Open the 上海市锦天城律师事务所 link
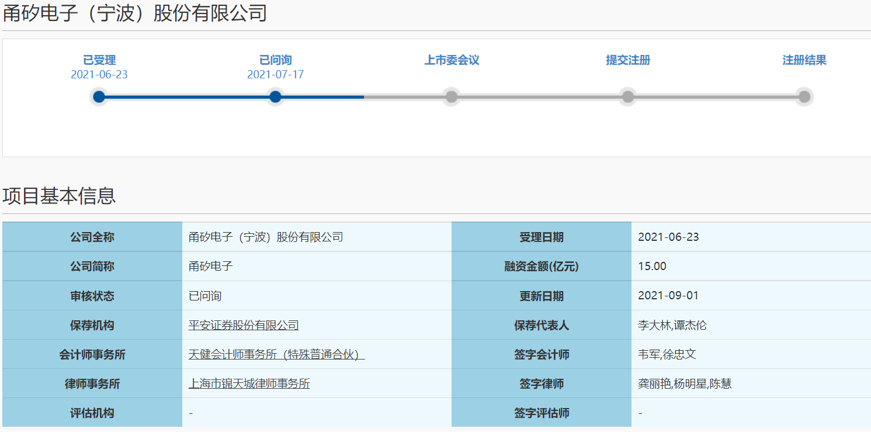The height and width of the screenshot is (432, 871). [x=249, y=383]
